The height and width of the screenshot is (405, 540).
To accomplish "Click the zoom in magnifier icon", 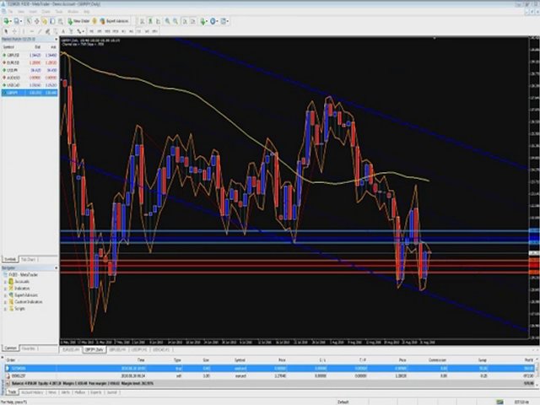I will [167, 21].
